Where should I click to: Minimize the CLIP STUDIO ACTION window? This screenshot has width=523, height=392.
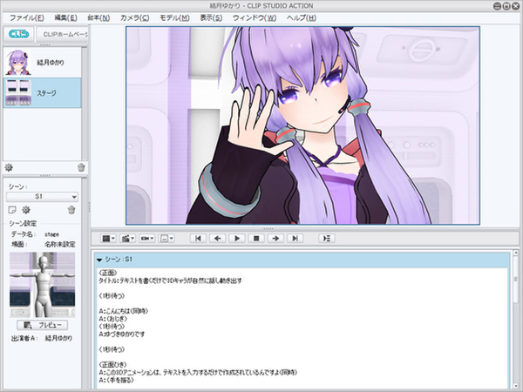497,6
